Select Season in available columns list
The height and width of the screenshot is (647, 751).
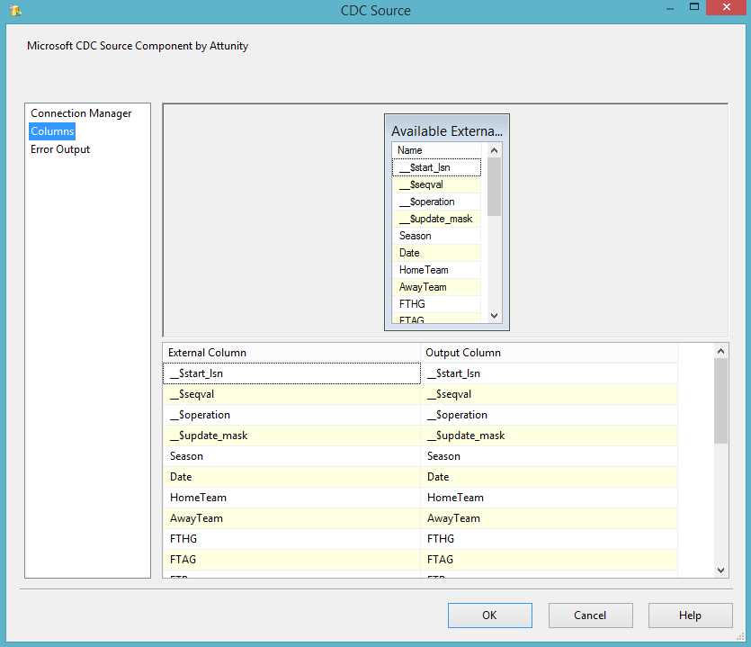436,236
